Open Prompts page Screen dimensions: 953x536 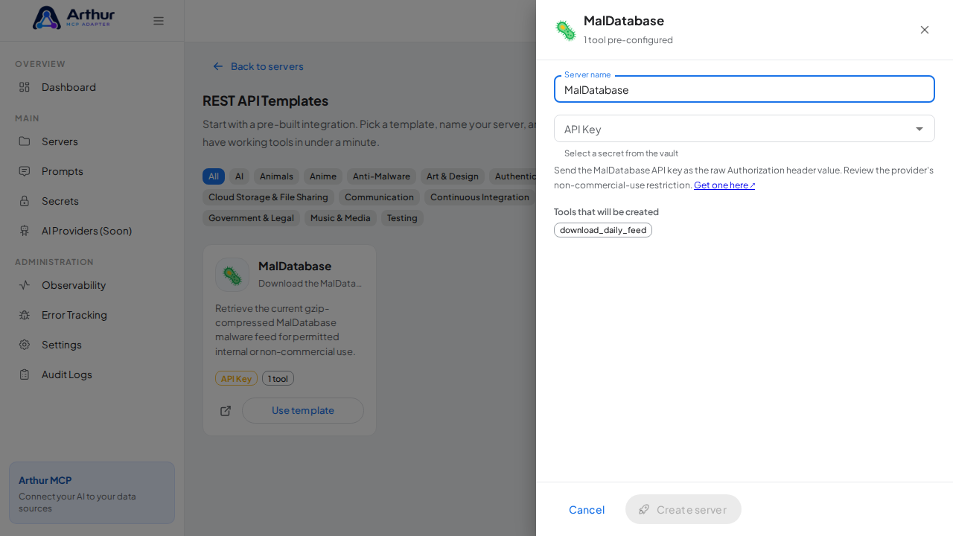pos(92,171)
